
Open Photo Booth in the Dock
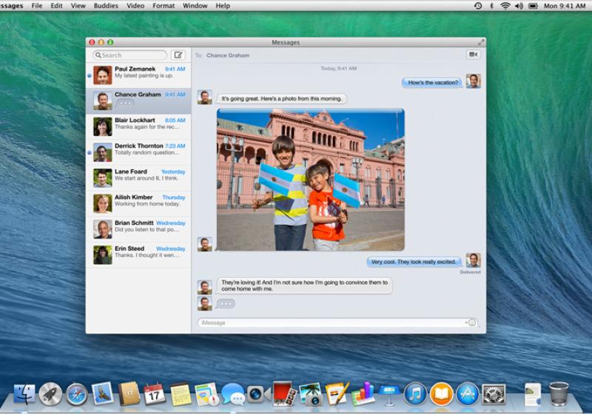(x=284, y=394)
